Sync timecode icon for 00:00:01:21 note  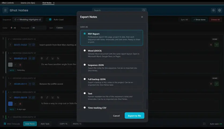[x=33, y=58]
